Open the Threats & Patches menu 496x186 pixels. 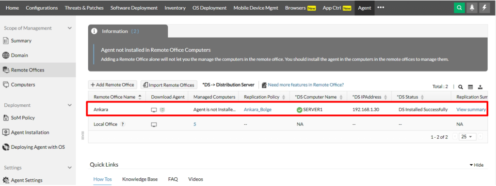(x=84, y=8)
